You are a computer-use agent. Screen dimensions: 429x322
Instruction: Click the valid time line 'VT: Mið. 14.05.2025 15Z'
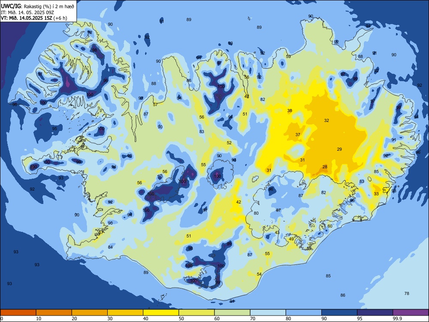[27, 18]
